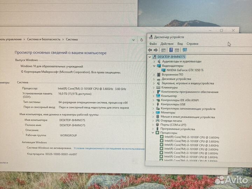
Task: Click the refresh button in the address bar
Action: point(141,40)
